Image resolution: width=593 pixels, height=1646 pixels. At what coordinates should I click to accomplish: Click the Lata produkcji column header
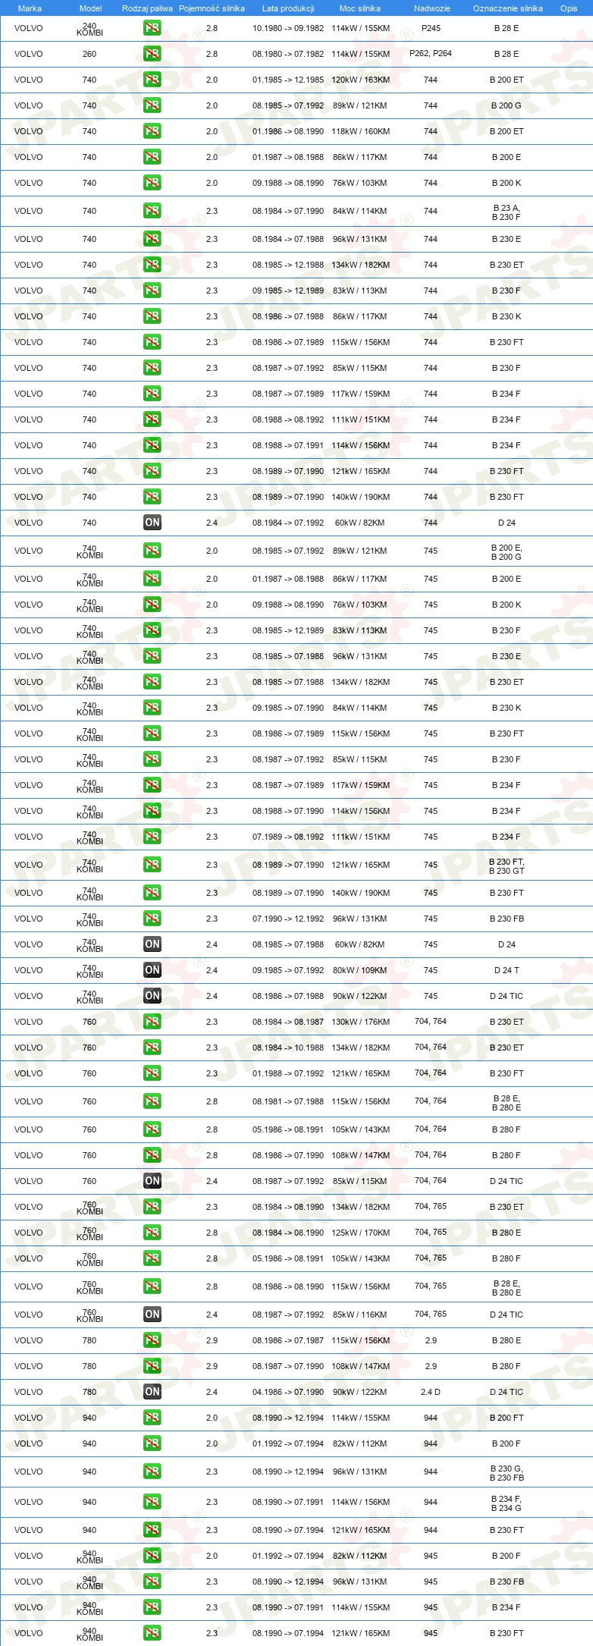[x=288, y=8]
